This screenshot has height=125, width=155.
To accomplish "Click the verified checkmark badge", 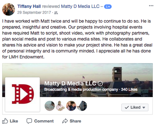I will click(100, 84).
